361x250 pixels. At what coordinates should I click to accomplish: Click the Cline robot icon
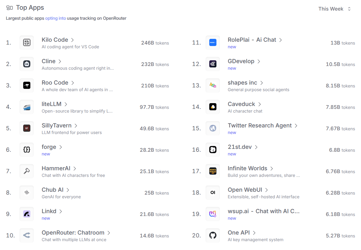point(27,64)
